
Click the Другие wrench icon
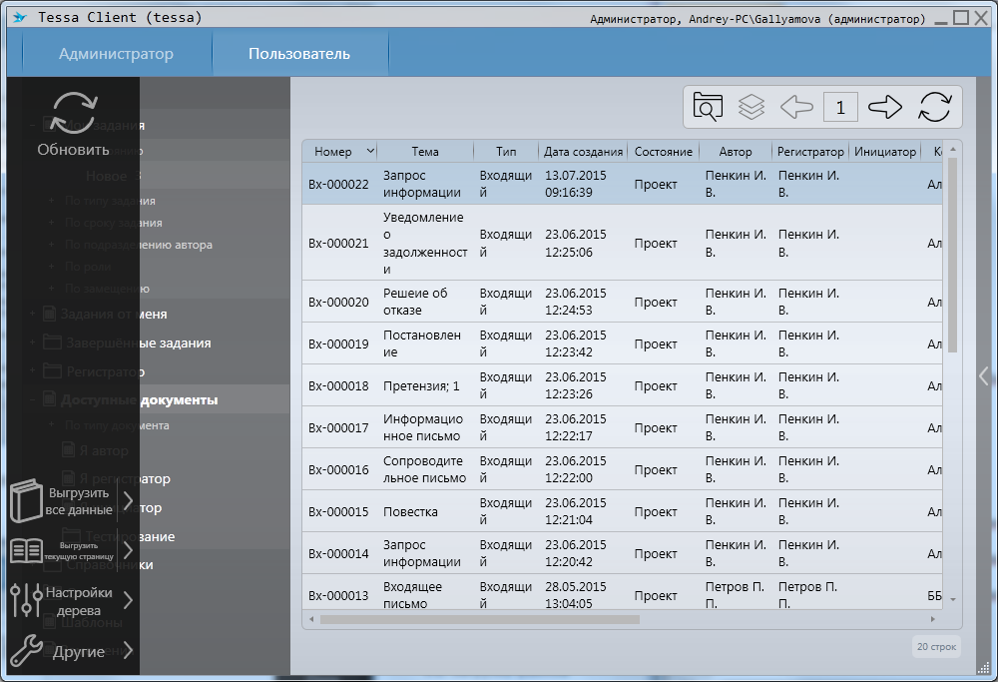click(x=25, y=651)
